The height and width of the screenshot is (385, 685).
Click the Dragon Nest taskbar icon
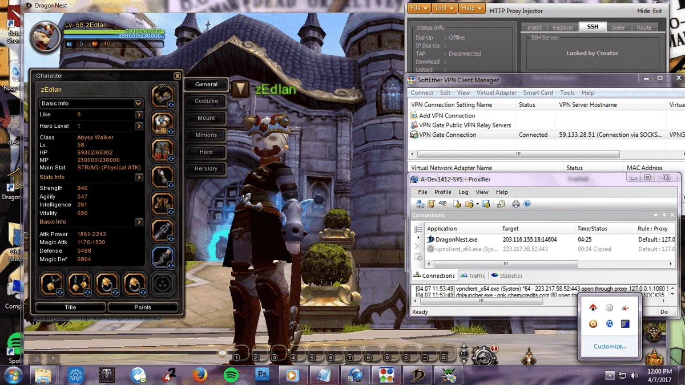point(417,375)
